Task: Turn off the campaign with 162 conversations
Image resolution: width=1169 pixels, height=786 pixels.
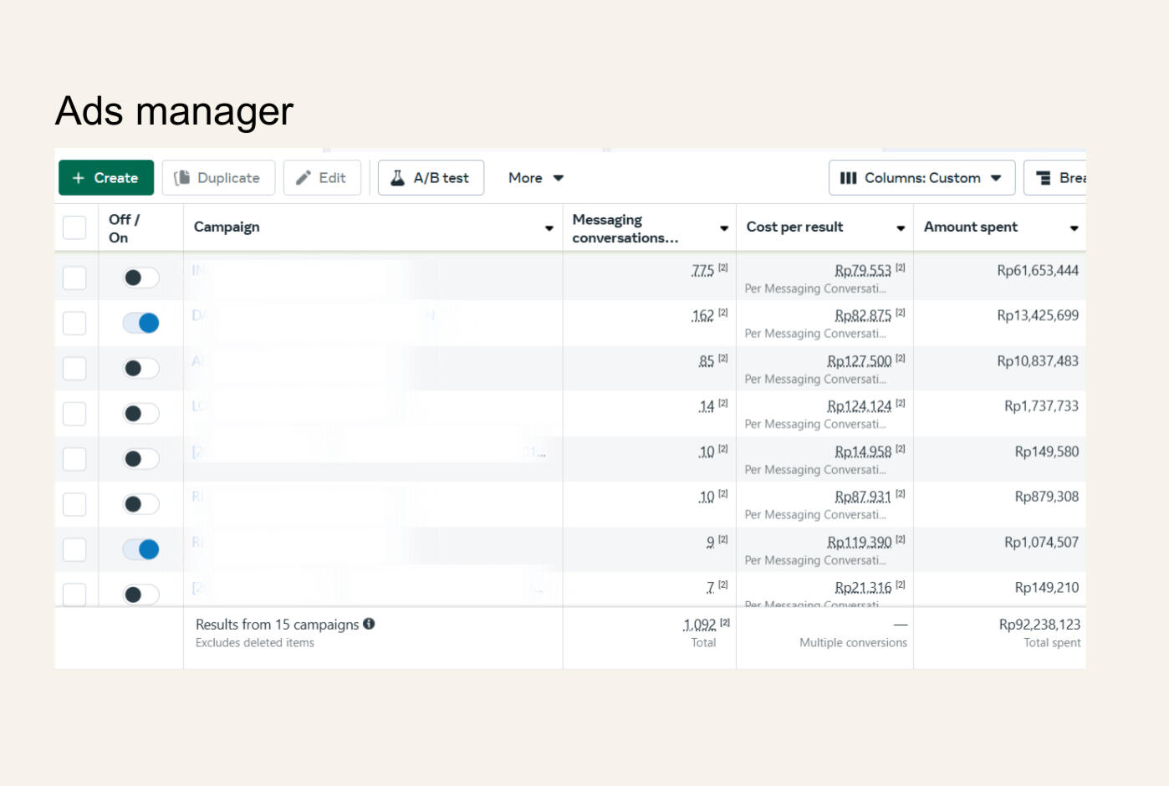Action: 140,323
